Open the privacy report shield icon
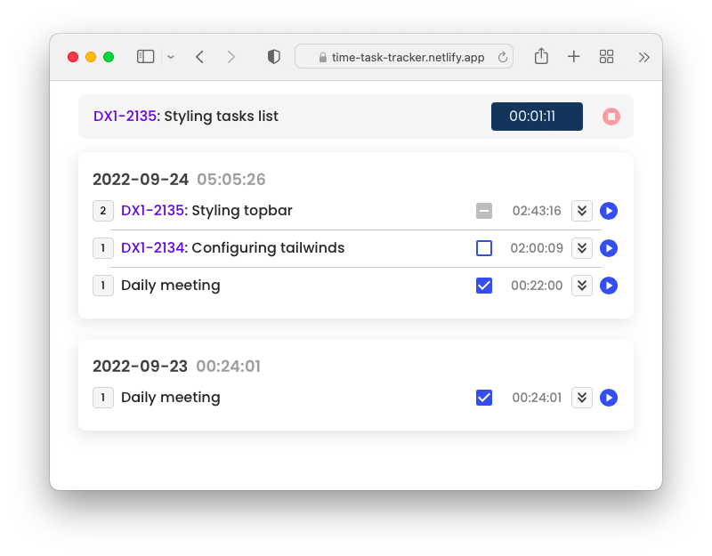The width and height of the screenshot is (712, 556). [x=274, y=57]
